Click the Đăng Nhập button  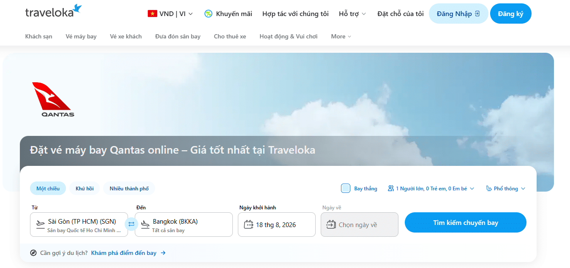tap(458, 14)
